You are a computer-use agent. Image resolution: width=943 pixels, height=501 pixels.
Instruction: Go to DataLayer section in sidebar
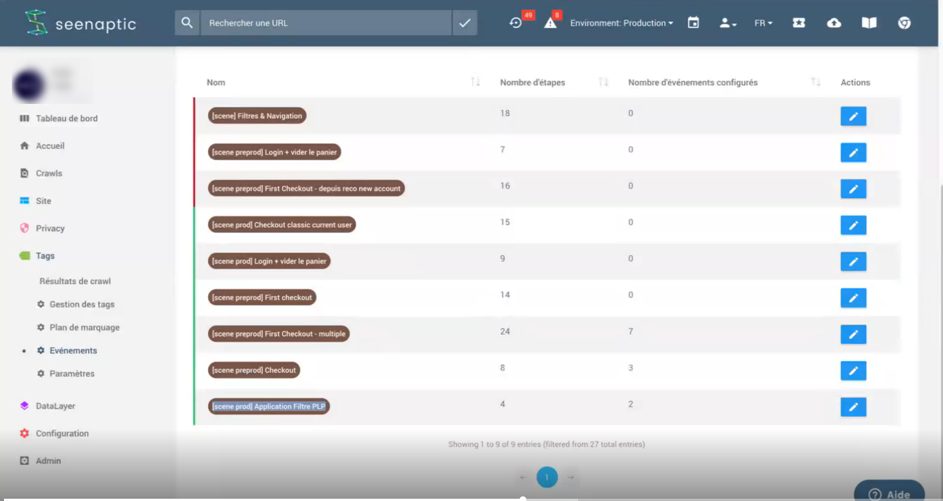[55, 406]
